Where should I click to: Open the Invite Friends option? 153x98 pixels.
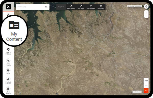(8, 62)
